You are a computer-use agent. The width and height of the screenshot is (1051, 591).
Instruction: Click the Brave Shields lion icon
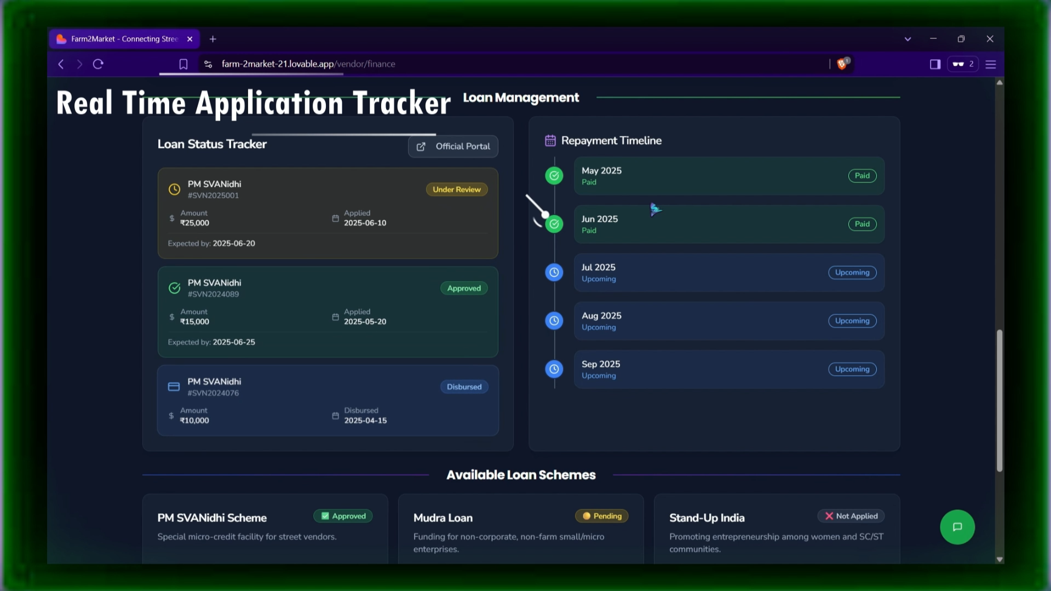[842, 64]
